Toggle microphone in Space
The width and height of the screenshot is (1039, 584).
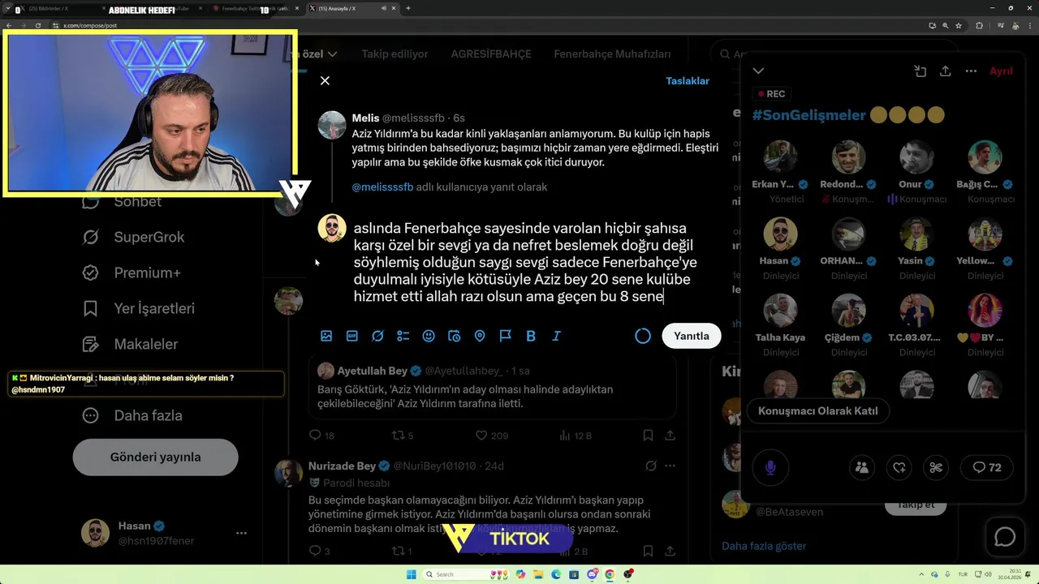(770, 467)
